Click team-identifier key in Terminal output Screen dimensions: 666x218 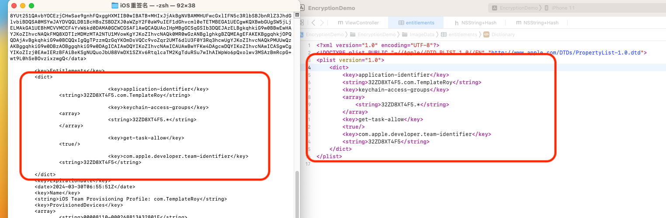point(178,156)
